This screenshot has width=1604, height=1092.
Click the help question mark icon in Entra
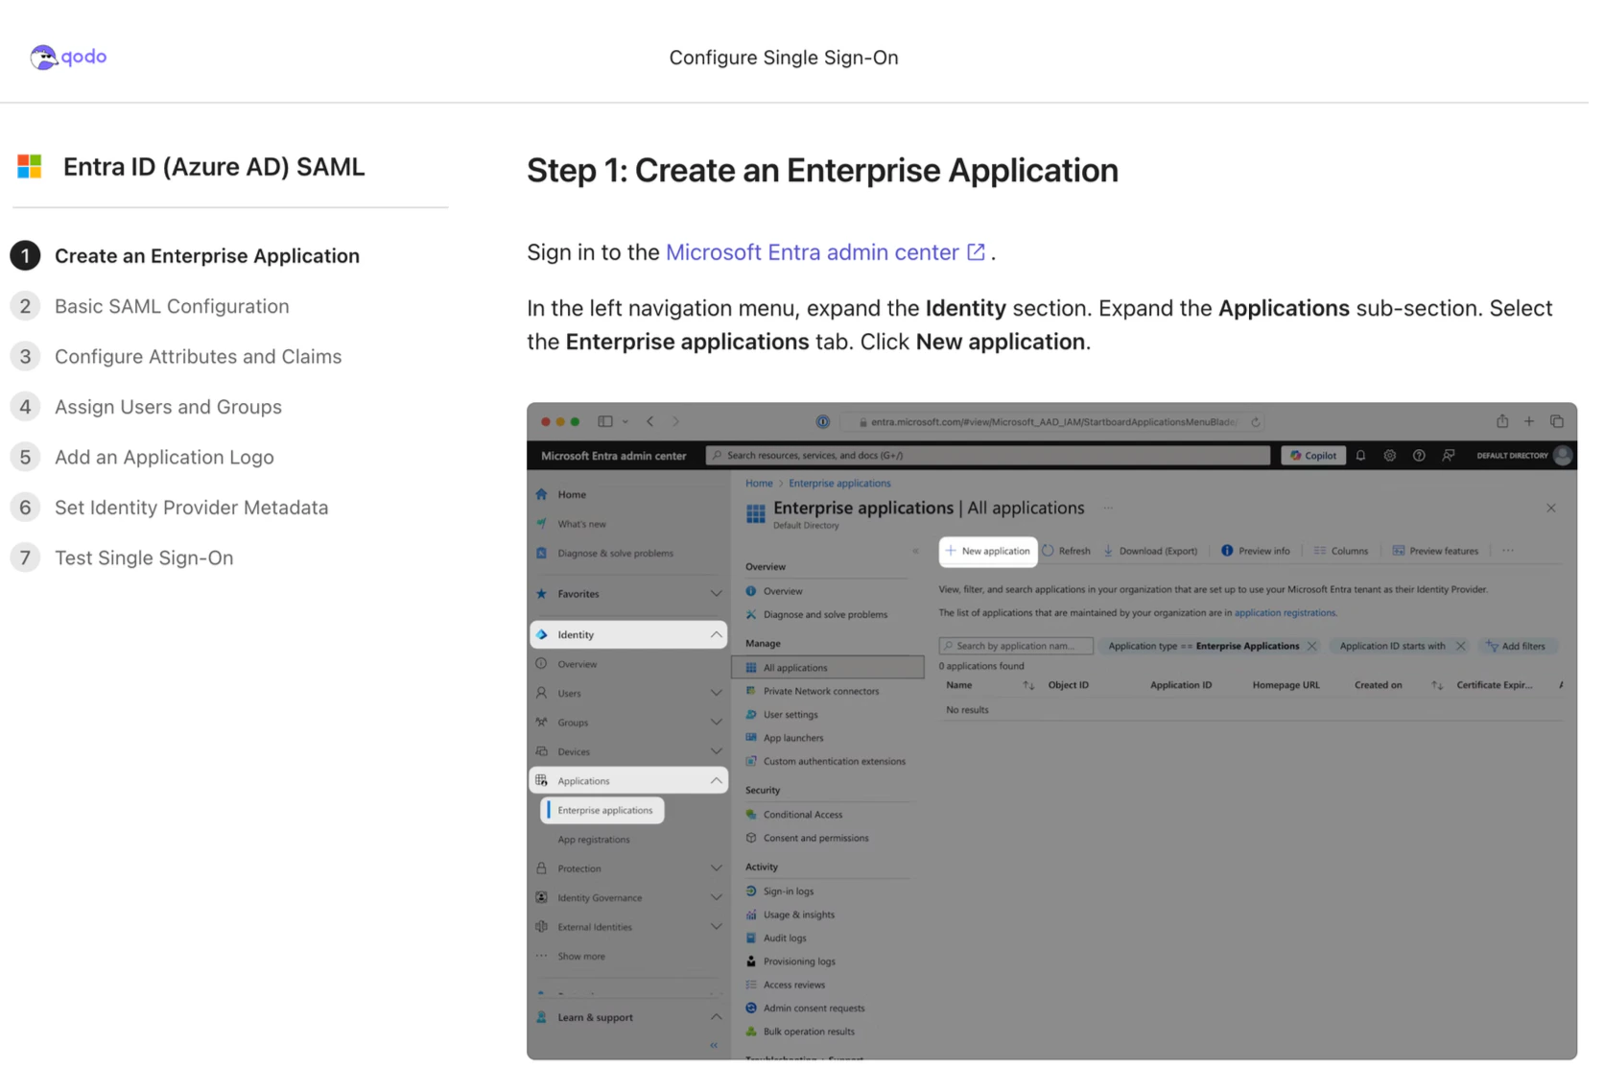point(1419,456)
